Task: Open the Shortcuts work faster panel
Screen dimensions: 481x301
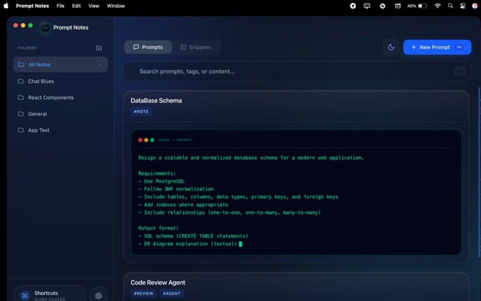Action: pyautogui.click(x=50, y=296)
